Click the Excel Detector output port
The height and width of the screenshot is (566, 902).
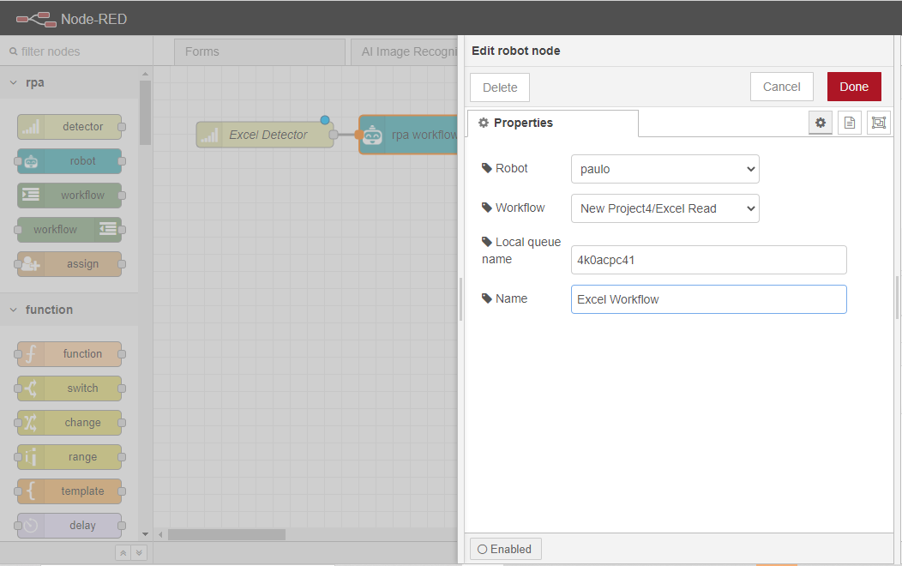coord(333,135)
